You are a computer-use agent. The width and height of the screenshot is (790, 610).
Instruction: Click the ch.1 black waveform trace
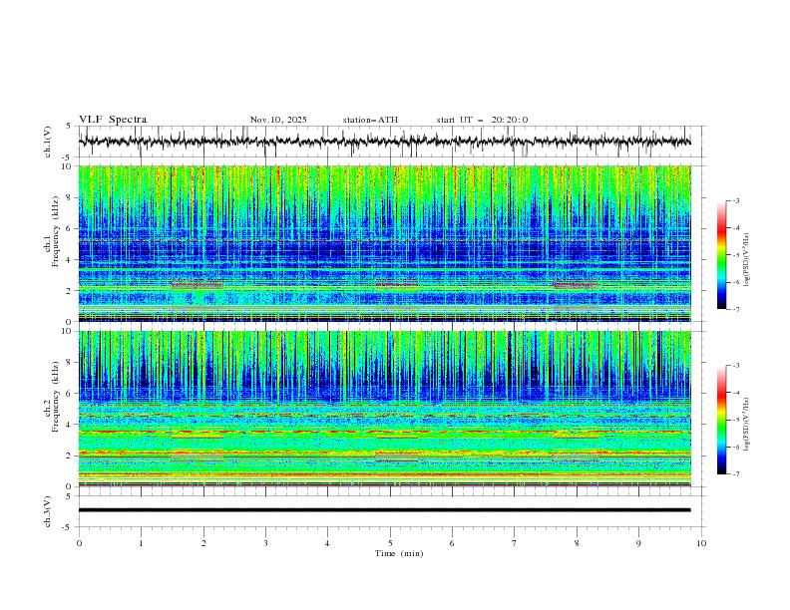click(384, 142)
